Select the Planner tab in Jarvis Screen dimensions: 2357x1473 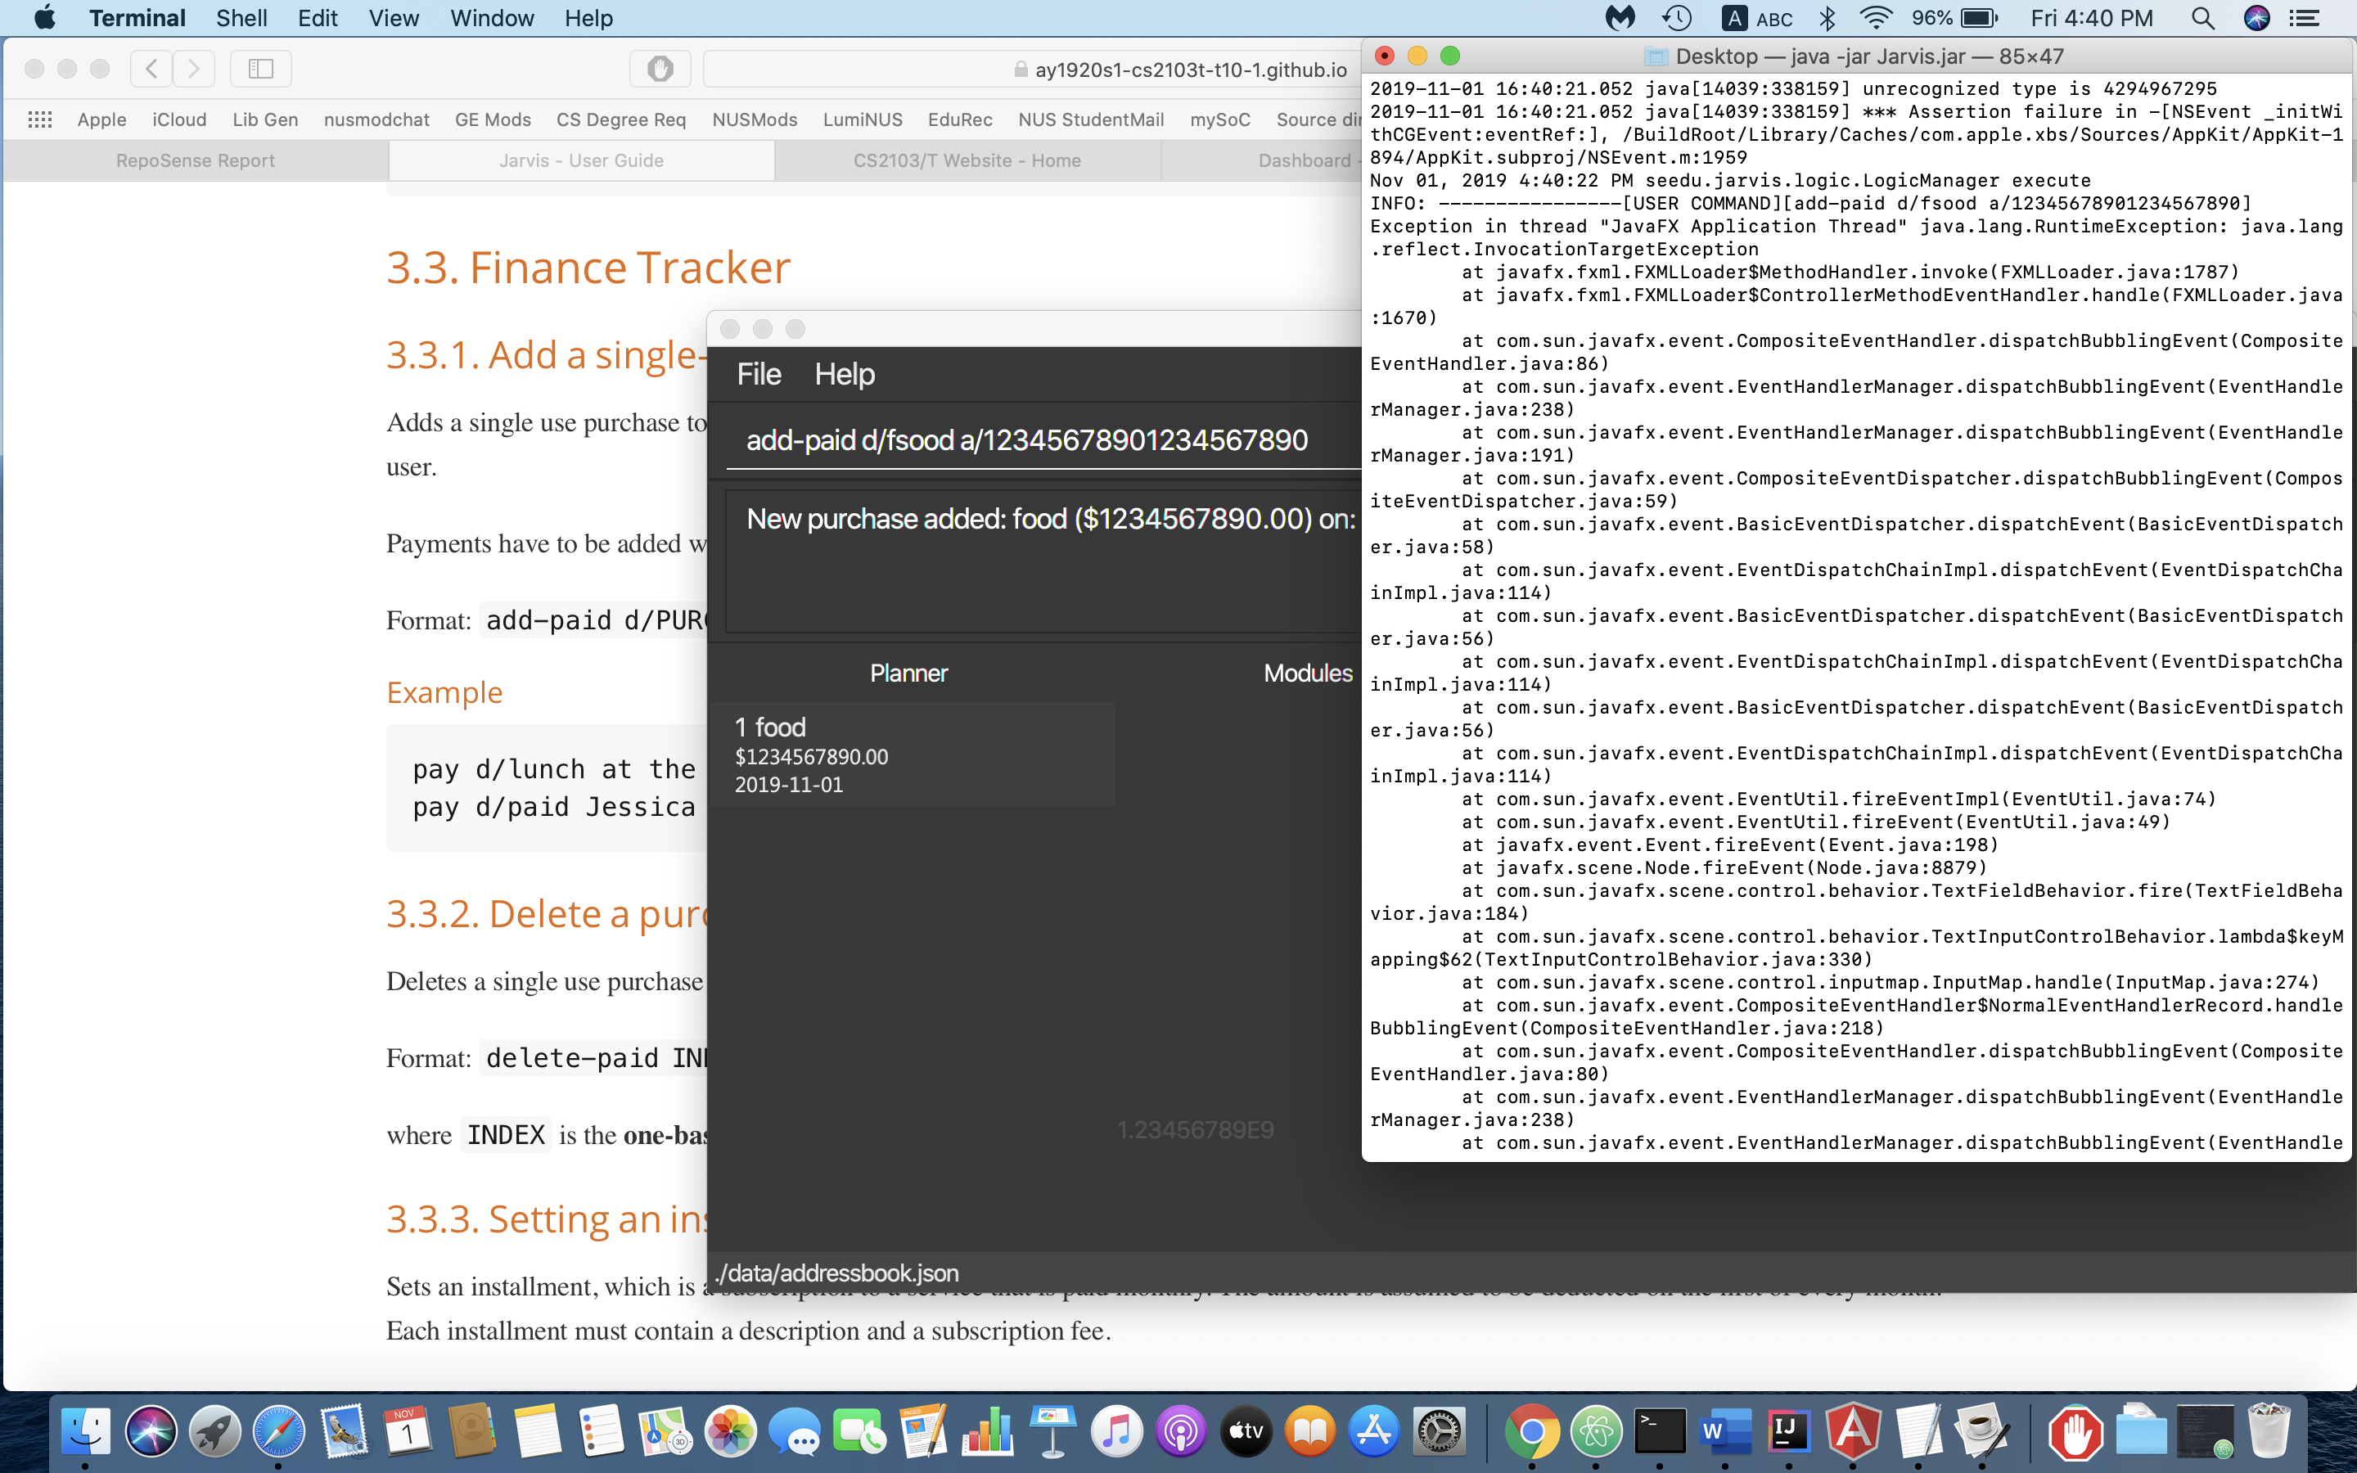click(908, 673)
